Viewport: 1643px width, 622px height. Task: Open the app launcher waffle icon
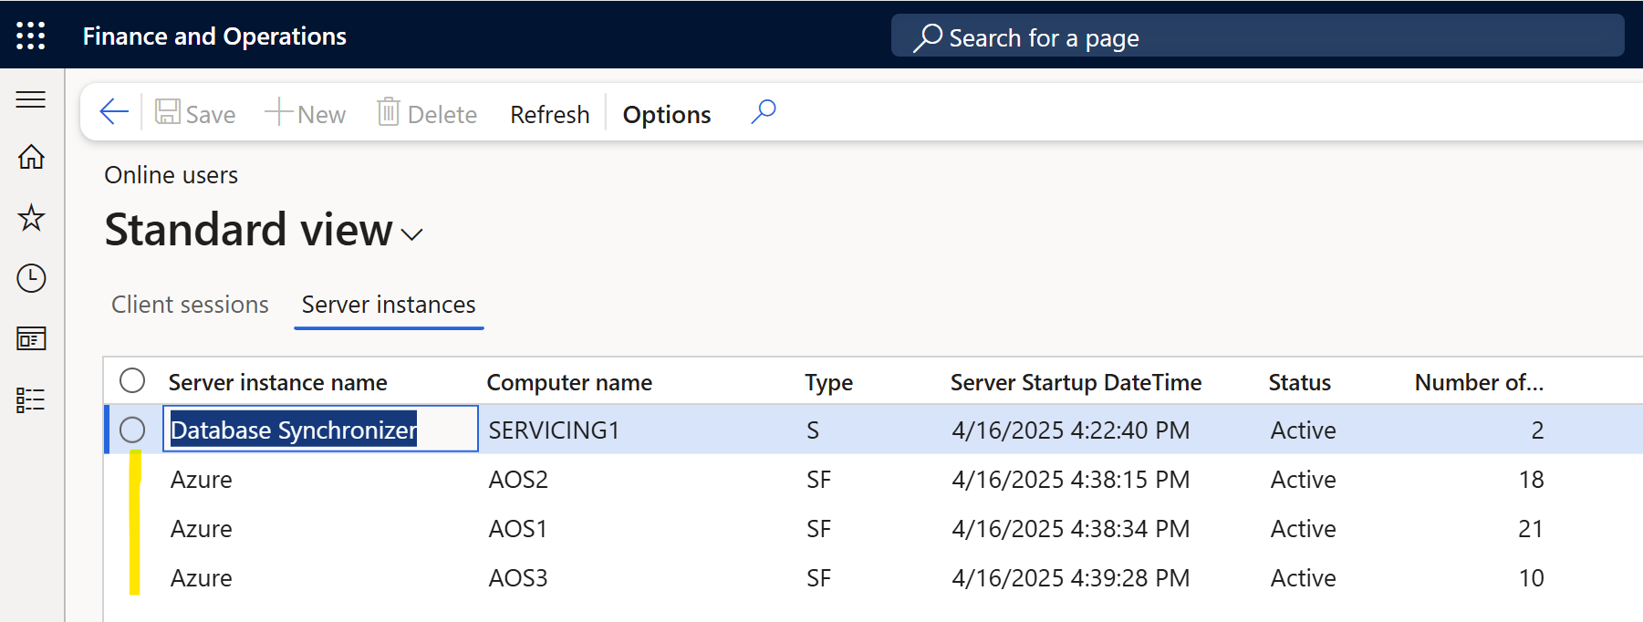pyautogui.click(x=31, y=36)
